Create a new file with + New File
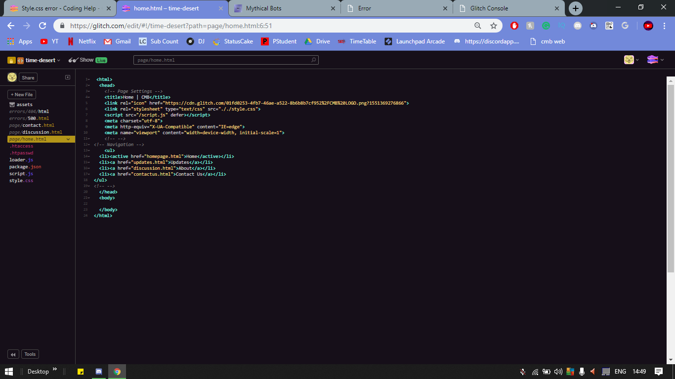675x379 pixels. 22,95
